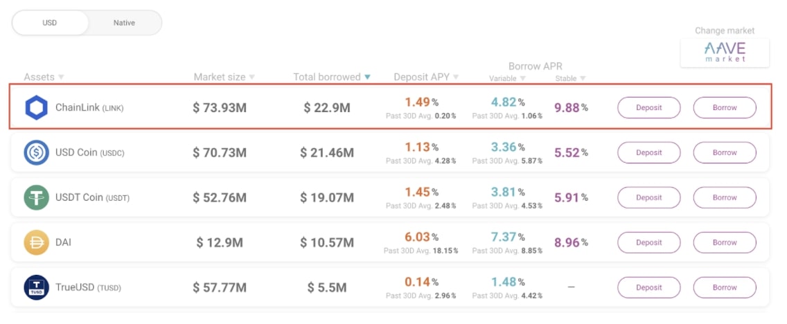This screenshot has width=787, height=324.
Task: Borrow DAI
Action: pyautogui.click(x=725, y=243)
